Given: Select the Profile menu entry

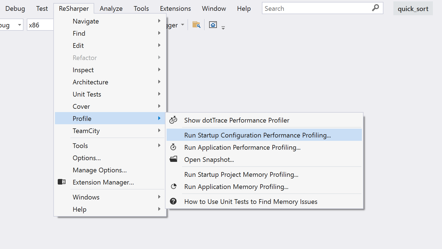Looking at the screenshot, I should click(x=110, y=118).
